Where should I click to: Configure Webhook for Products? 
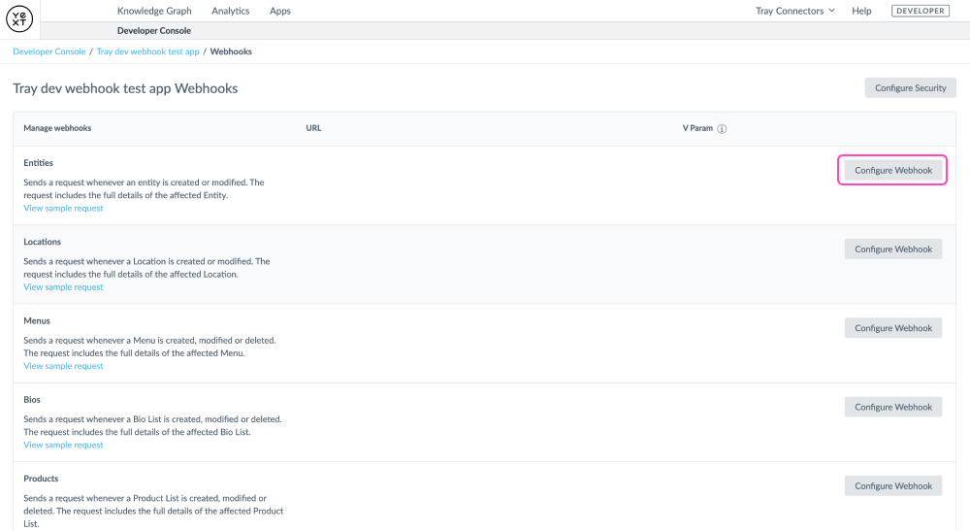[x=892, y=486]
